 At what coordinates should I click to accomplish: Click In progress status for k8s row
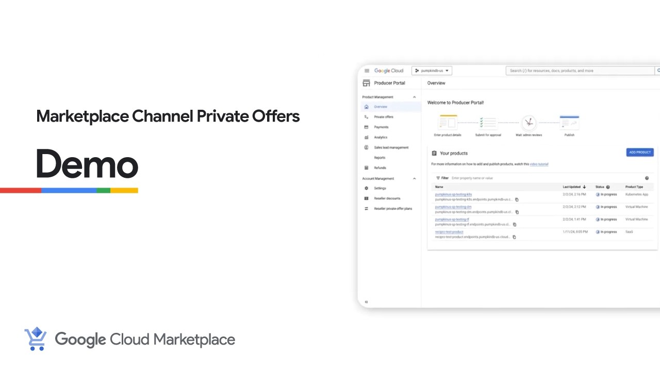coord(606,194)
